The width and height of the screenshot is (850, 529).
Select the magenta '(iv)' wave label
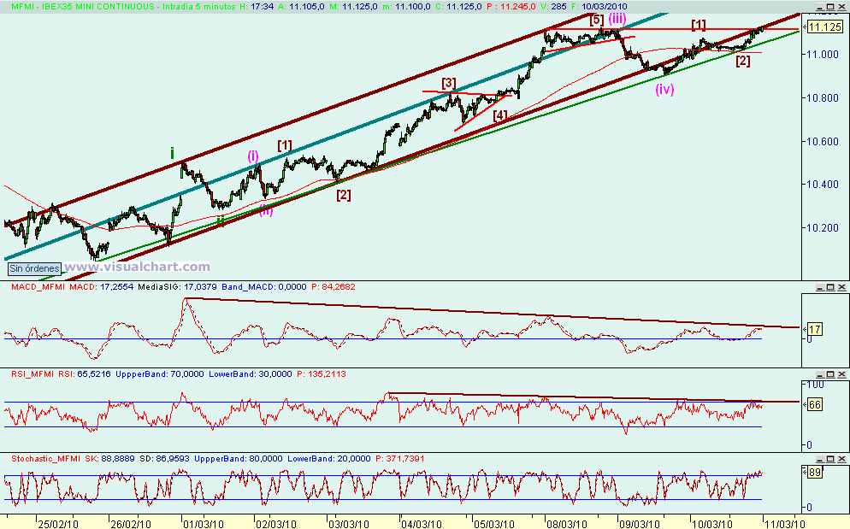(x=664, y=90)
